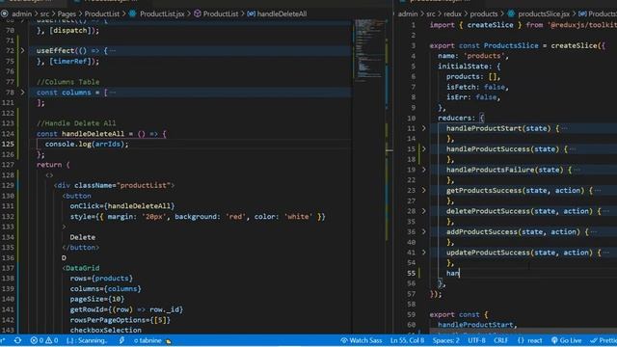Unfold deleteProductSuccess reducer at line 28
Viewport: 617px width, 347px height.
click(x=424, y=211)
